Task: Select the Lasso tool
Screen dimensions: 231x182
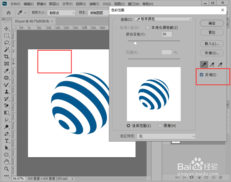Action: [6, 43]
